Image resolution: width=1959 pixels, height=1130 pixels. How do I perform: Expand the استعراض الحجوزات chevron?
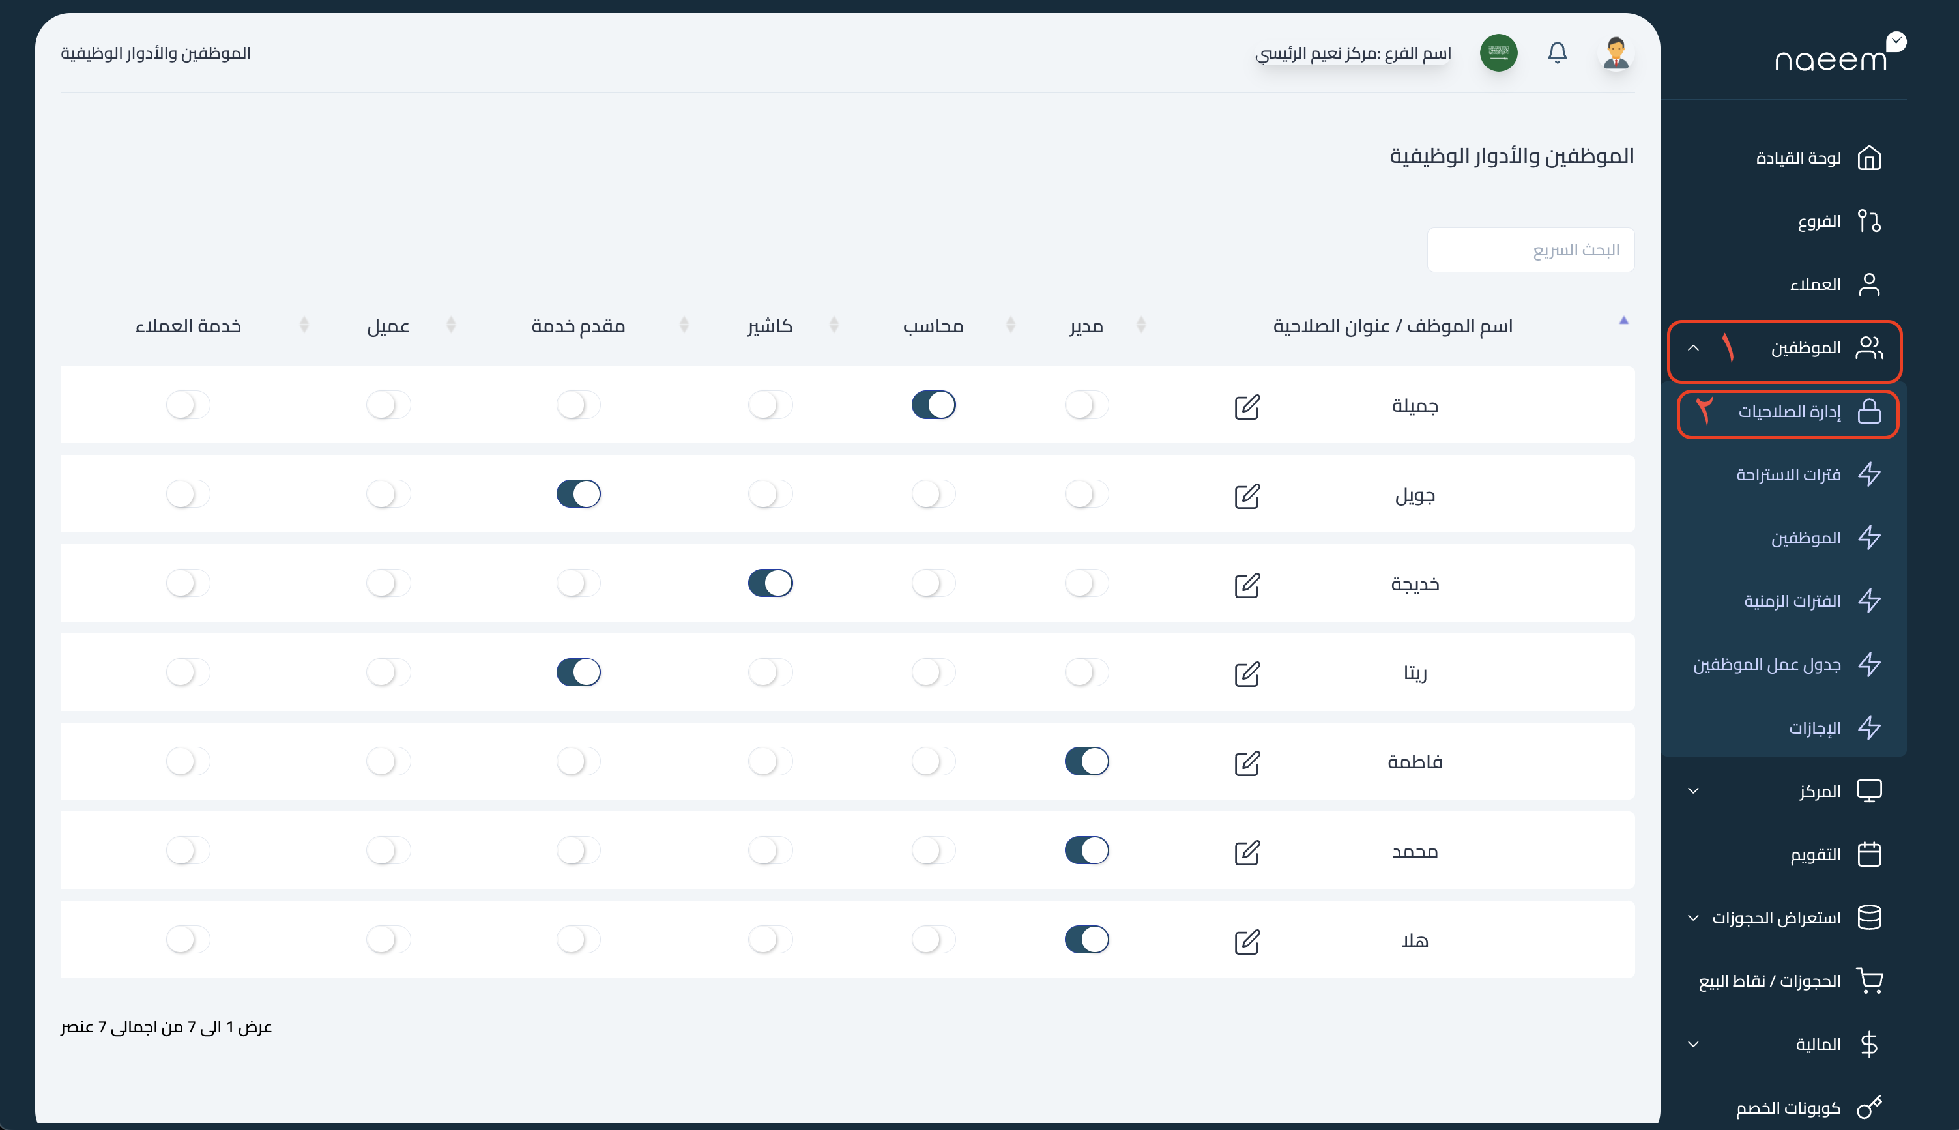tap(1694, 918)
